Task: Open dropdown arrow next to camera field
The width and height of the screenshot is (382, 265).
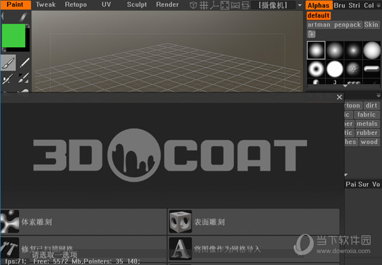Action: click(x=300, y=5)
